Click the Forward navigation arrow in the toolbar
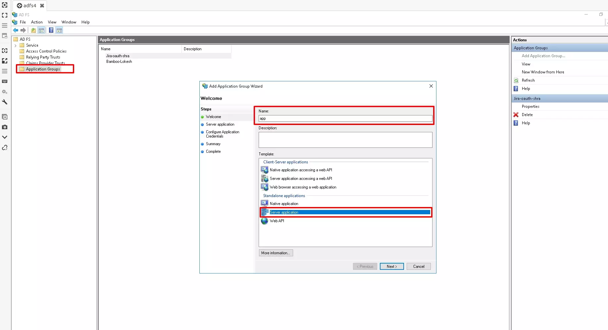 click(23, 30)
